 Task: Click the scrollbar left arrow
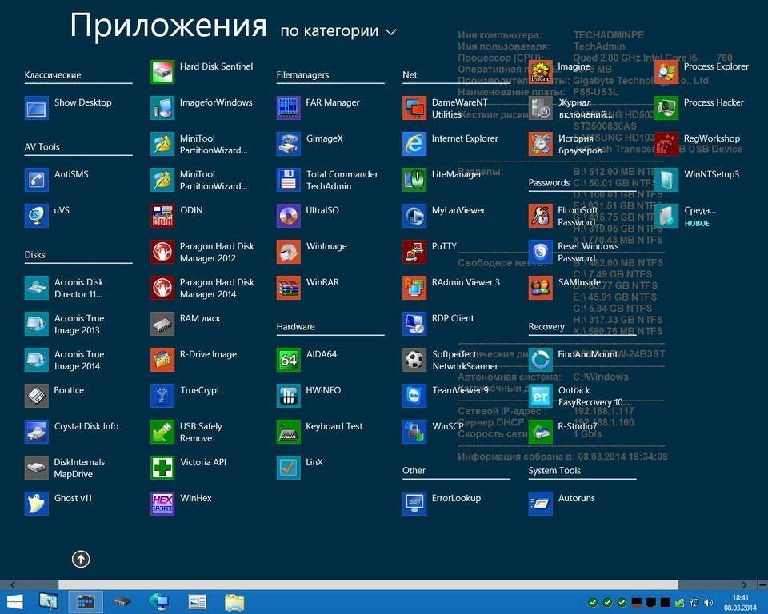coord(13,584)
